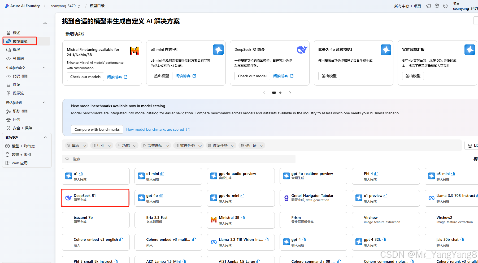Click 签出模型 in the 4o 音频预览 card
This screenshot has height=263, width=478.
pyautogui.click(x=329, y=76)
